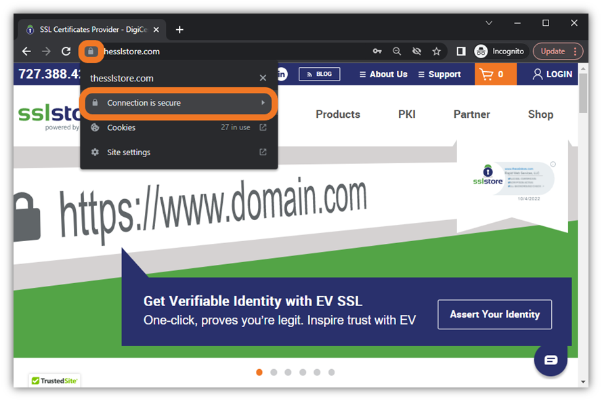Expand the Connection is secure entry
The height and width of the screenshot is (401, 602).
coord(179,103)
